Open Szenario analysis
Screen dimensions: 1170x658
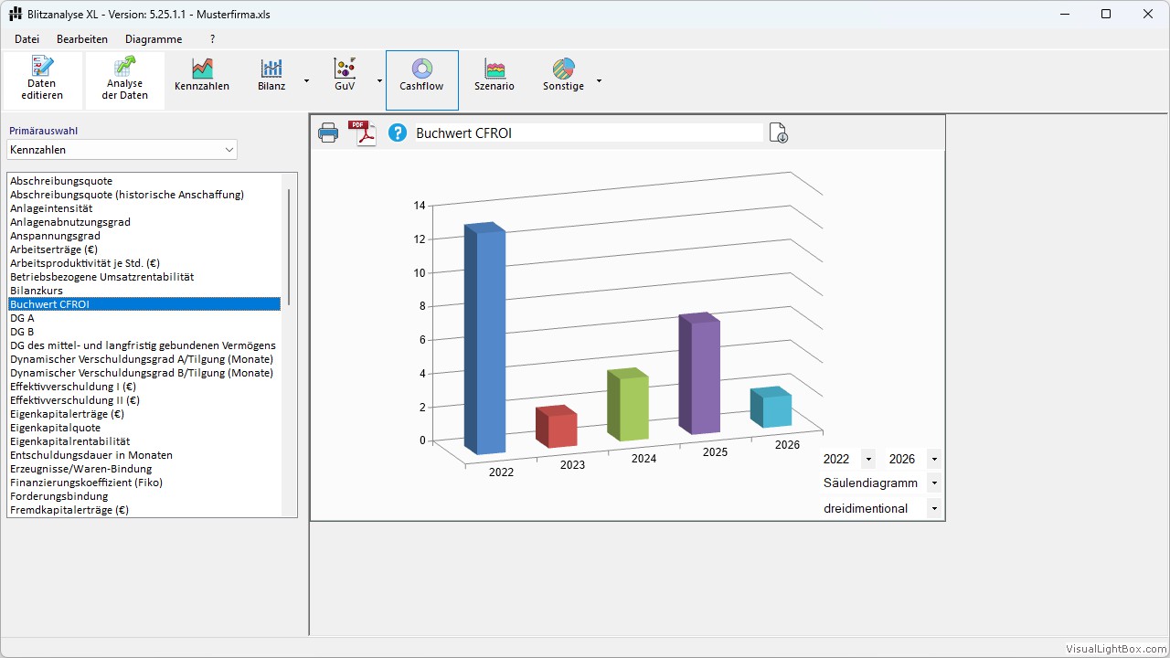coord(495,80)
